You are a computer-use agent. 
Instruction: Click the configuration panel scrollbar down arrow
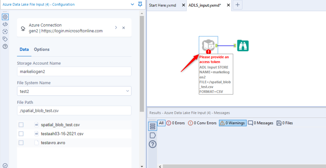point(142,166)
